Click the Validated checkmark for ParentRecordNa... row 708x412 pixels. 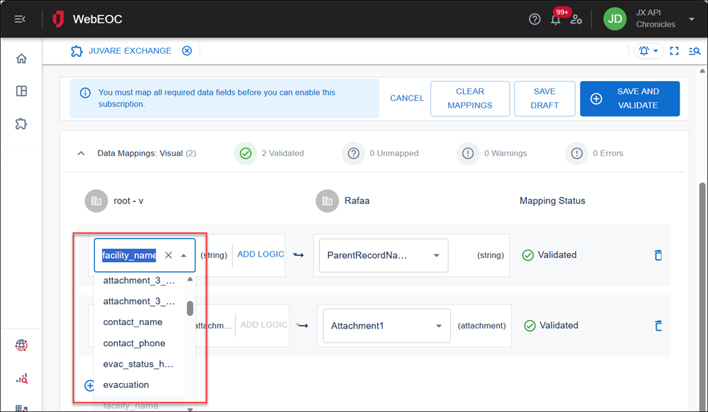coord(528,255)
